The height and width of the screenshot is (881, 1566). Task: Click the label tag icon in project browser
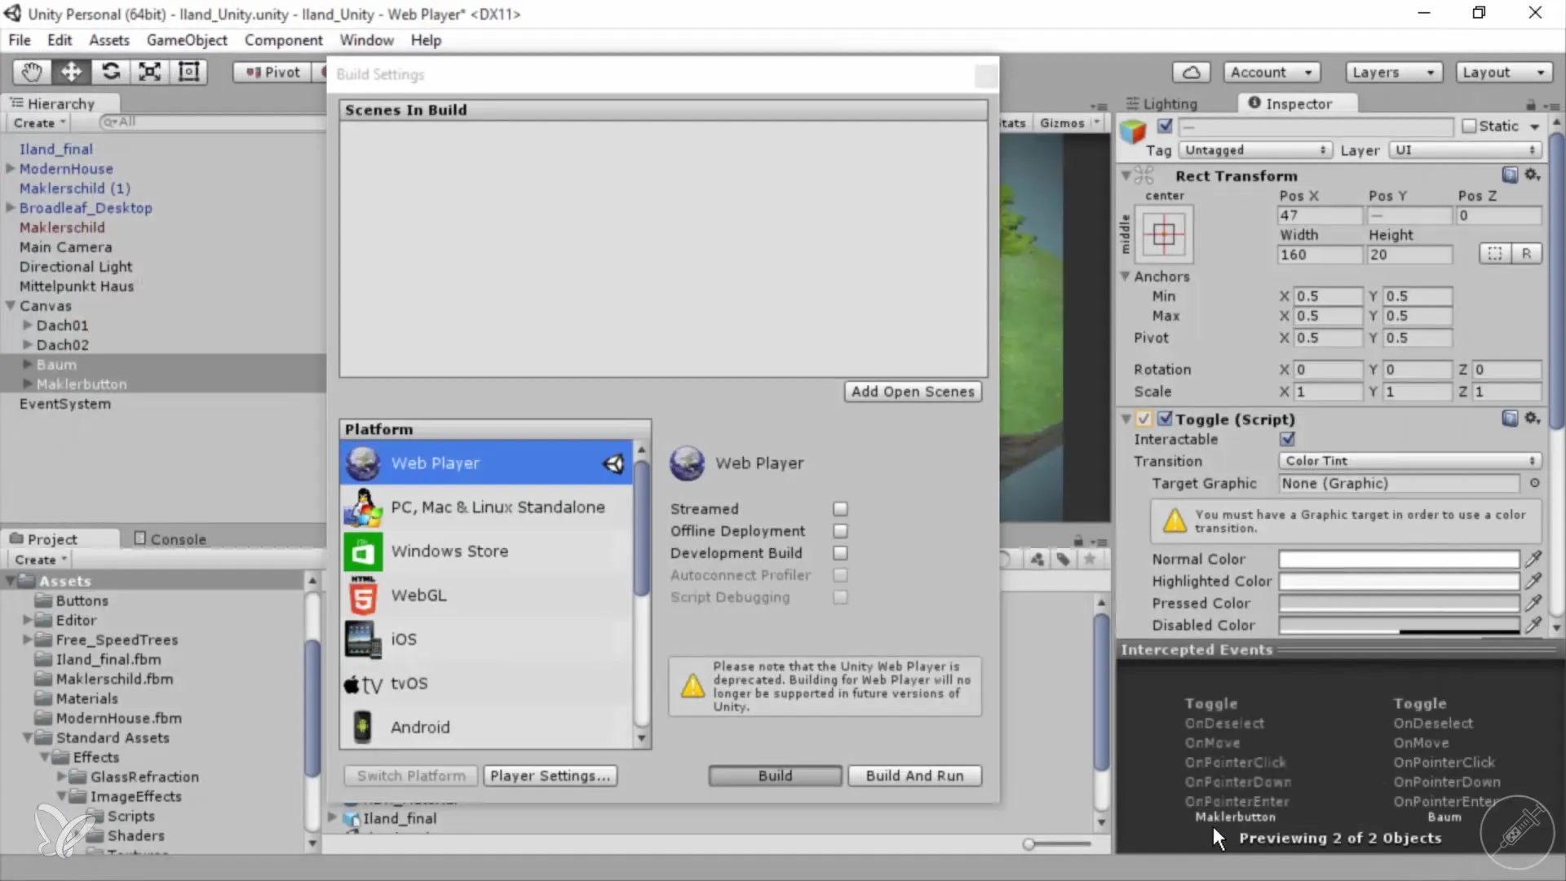coord(1064,559)
